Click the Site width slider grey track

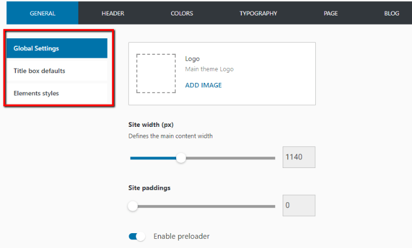click(x=231, y=158)
